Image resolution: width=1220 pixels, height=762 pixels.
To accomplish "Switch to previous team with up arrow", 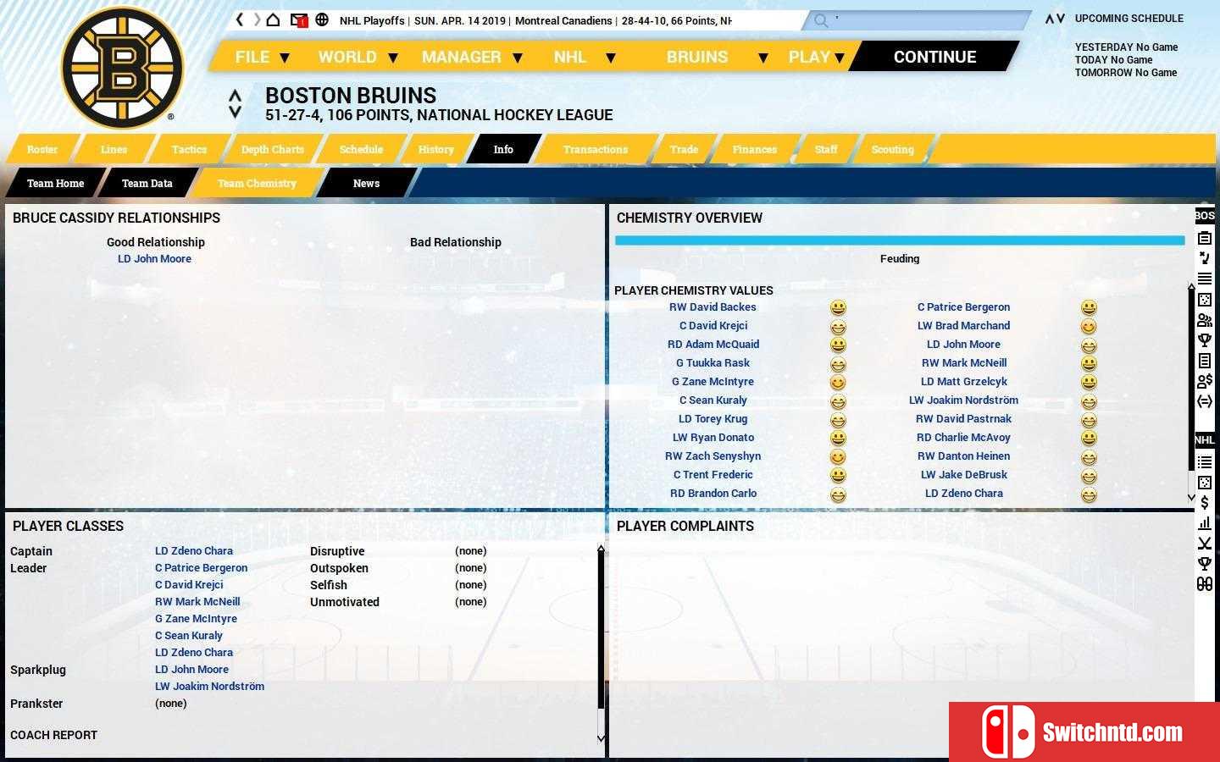I will click(x=236, y=96).
